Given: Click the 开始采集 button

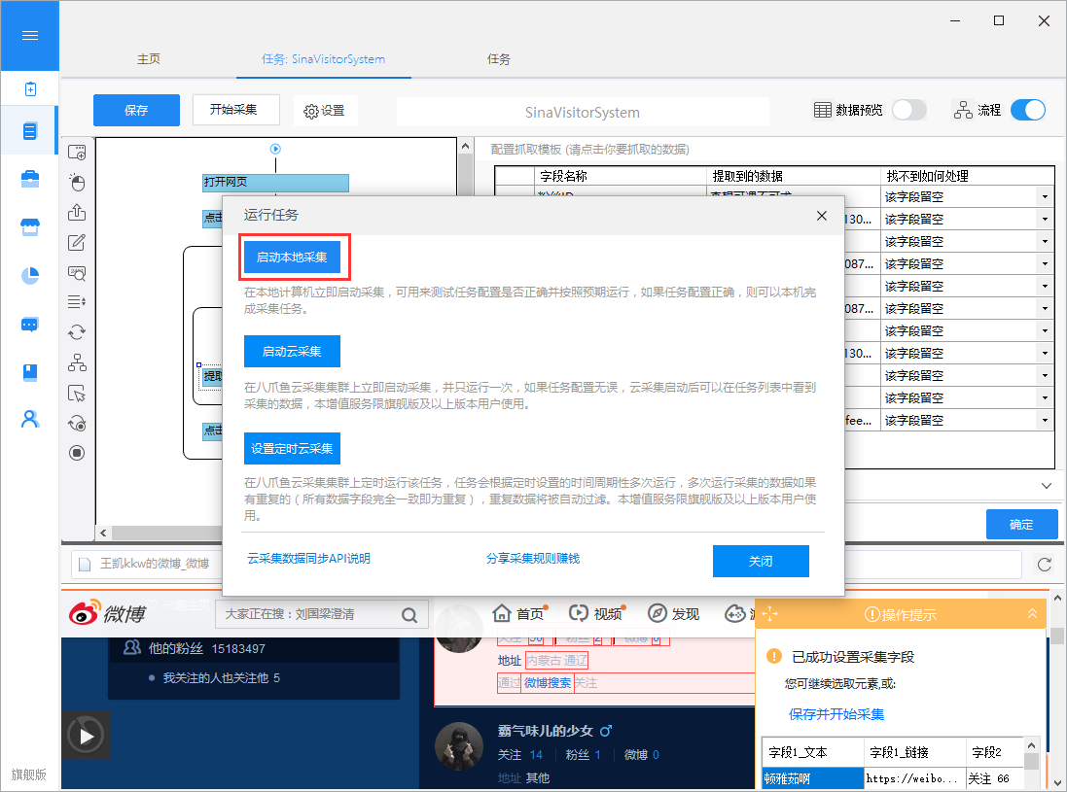Looking at the screenshot, I should (x=235, y=110).
